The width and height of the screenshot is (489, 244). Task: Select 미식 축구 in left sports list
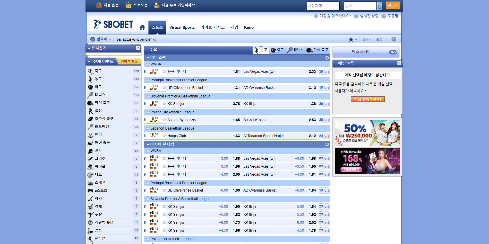(x=114, y=103)
